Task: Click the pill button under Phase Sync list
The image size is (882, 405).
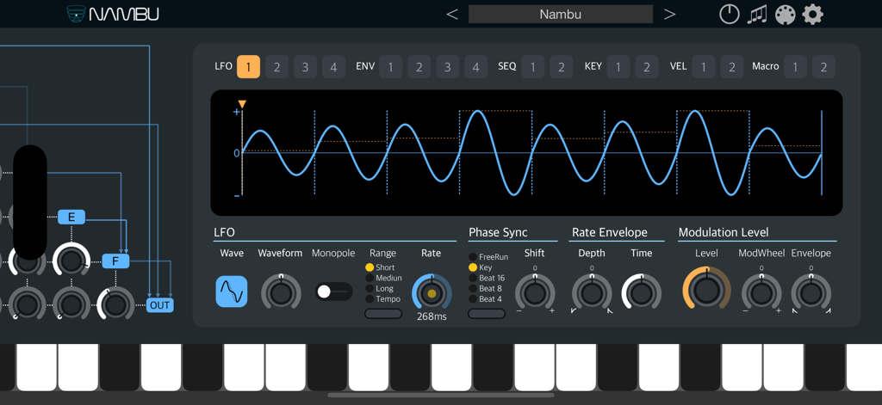Action: coord(487,314)
